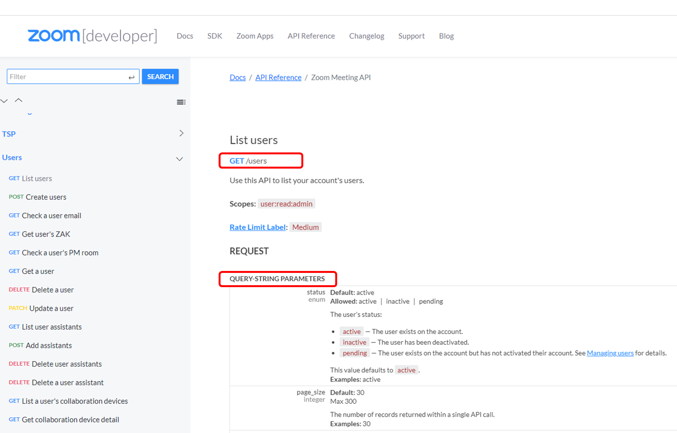
Task: Open the Support menu item
Action: [411, 36]
